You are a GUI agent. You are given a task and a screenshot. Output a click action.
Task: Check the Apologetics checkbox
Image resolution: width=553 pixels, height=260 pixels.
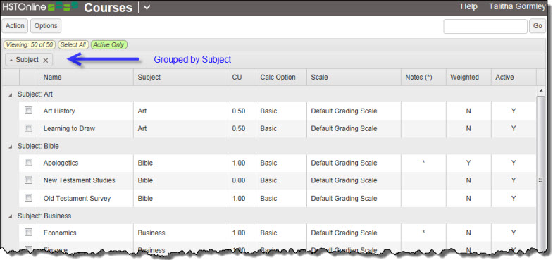pyautogui.click(x=29, y=162)
